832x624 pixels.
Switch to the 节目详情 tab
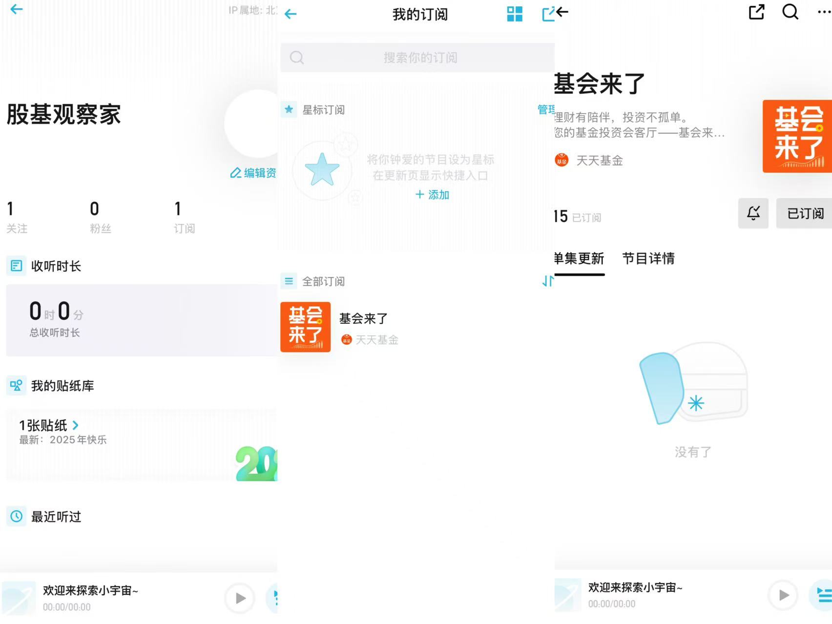click(x=648, y=259)
